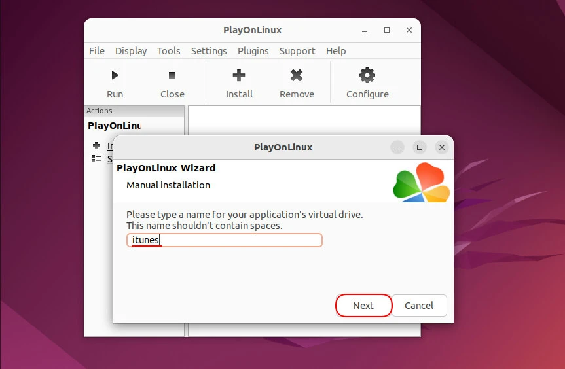The height and width of the screenshot is (369, 565).
Task: Open the Help menu
Action: click(336, 51)
